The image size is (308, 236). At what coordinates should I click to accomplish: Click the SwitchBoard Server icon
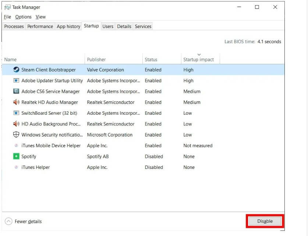[16, 113]
